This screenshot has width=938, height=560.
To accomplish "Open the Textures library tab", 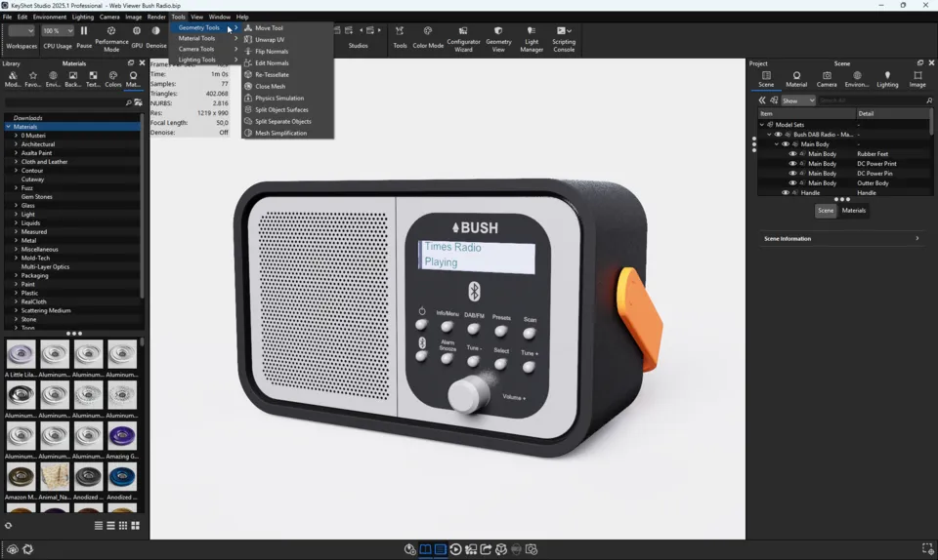I will [x=93, y=76].
